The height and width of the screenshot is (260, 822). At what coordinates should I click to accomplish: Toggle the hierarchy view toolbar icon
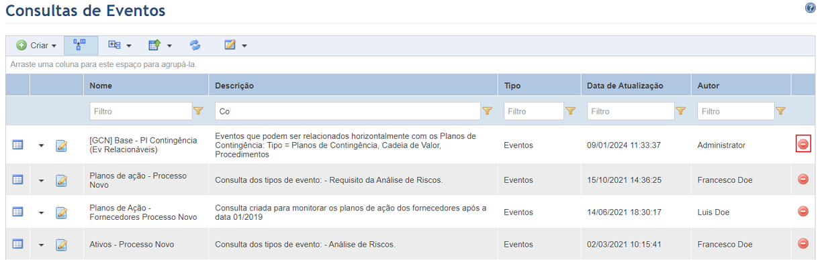click(x=80, y=45)
